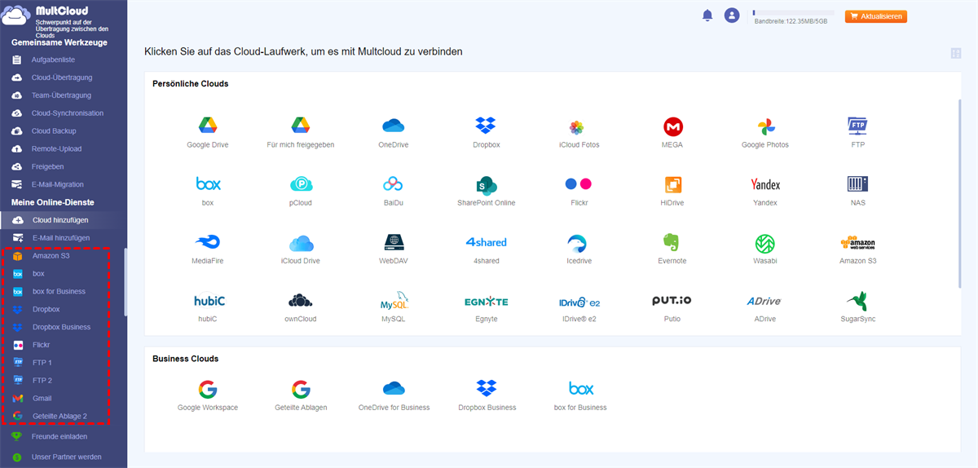Add the 4shared cloud
Viewport: 978px width, 468px height.
tap(487, 249)
